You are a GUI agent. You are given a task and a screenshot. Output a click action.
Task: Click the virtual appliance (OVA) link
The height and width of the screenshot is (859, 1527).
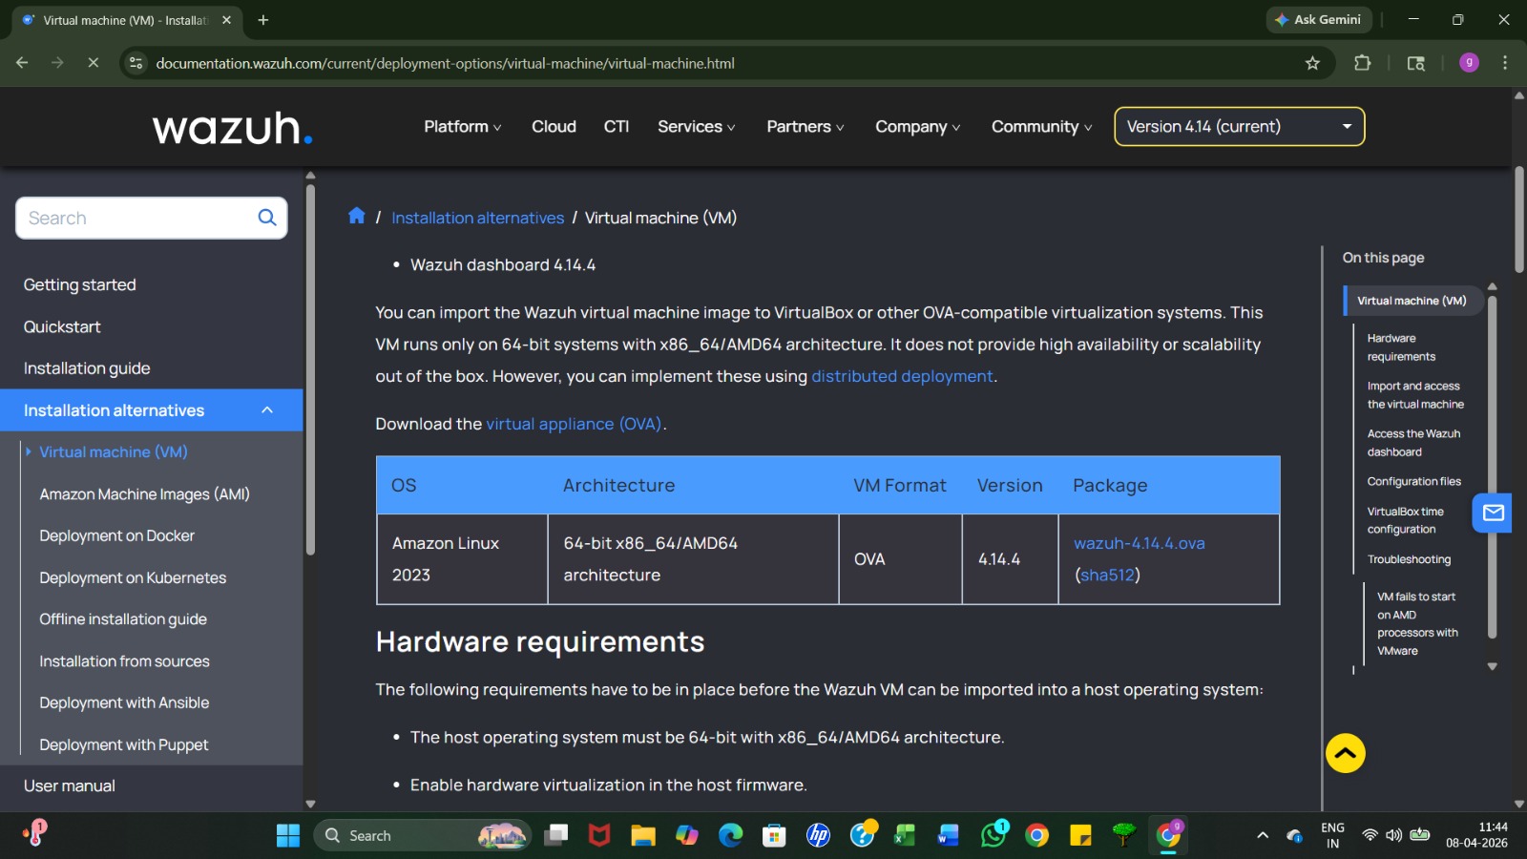pyautogui.click(x=574, y=424)
